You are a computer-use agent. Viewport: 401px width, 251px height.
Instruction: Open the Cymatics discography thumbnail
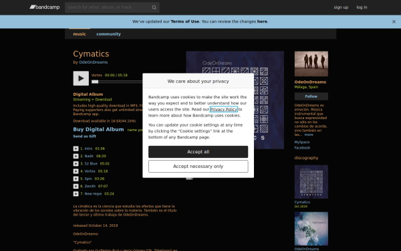point(311,182)
